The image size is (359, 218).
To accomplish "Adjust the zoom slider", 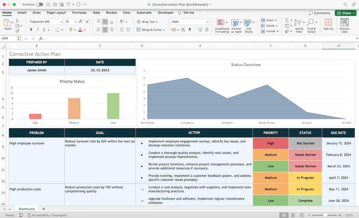I will 325,215.
